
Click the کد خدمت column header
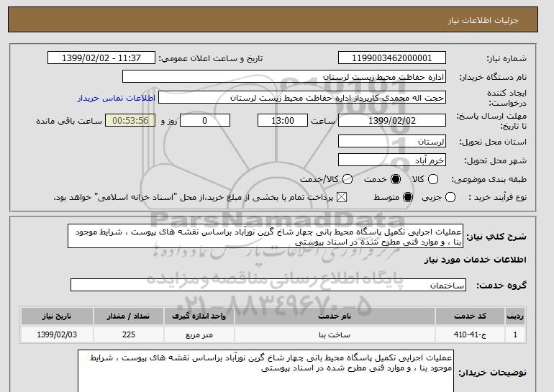[x=470, y=316]
